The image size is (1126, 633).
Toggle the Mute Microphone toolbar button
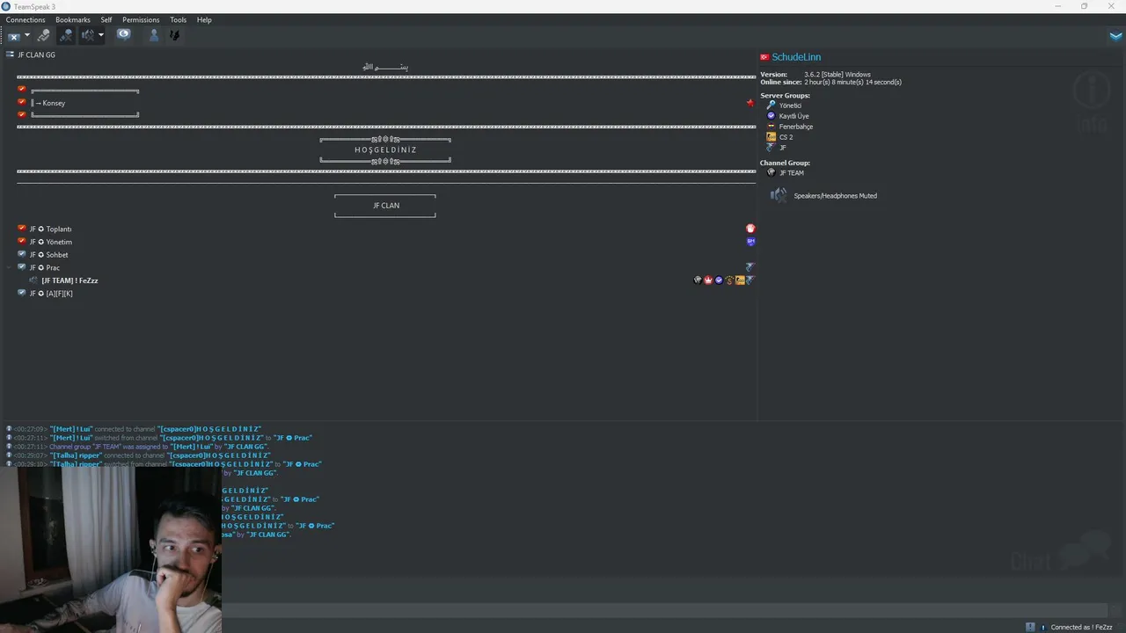(x=66, y=36)
